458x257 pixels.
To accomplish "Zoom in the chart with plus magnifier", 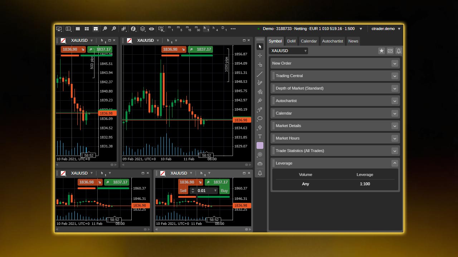I will (x=114, y=29).
